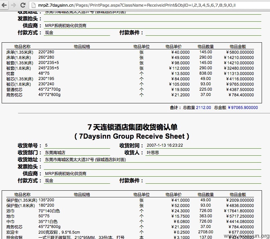This screenshot has width=270, height=239.
Task: Select amount ￥5717.250000
Action: tap(240, 216)
